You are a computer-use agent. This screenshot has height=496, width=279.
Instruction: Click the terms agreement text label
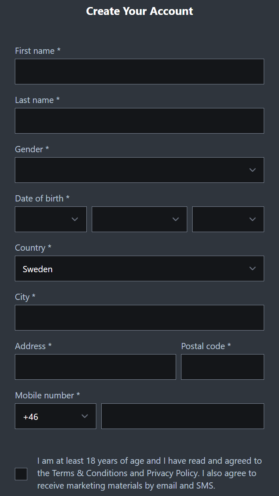pos(149,473)
